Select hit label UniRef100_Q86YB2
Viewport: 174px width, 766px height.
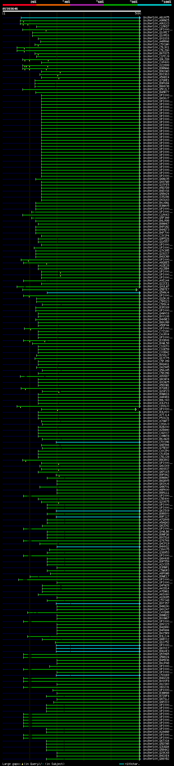(156, 759)
